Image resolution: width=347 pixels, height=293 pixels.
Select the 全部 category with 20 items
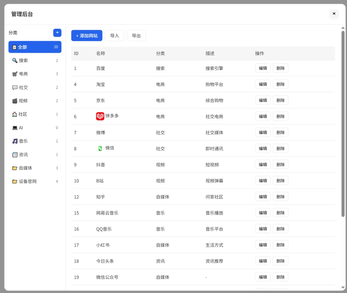coord(35,47)
